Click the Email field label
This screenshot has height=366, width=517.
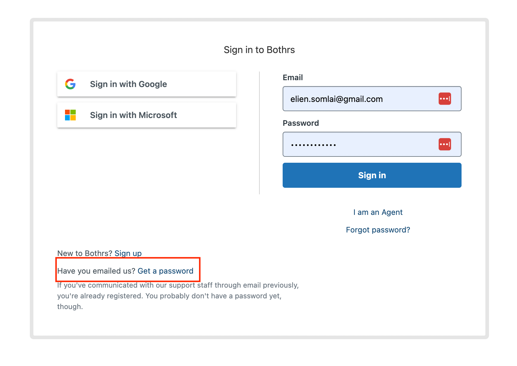pyautogui.click(x=293, y=77)
